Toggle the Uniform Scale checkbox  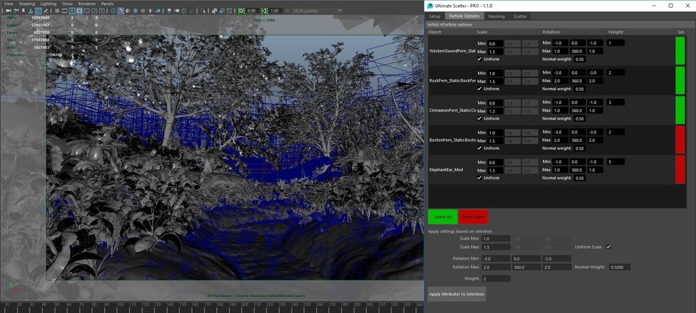(608, 247)
